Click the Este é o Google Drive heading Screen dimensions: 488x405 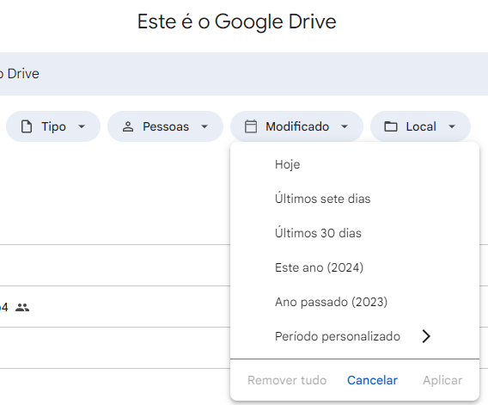[x=237, y=21]
